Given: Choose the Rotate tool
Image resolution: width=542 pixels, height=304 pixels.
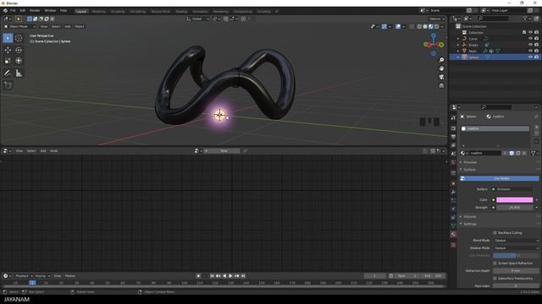Looking at the screenshot, I should click(x=19, y=51).
